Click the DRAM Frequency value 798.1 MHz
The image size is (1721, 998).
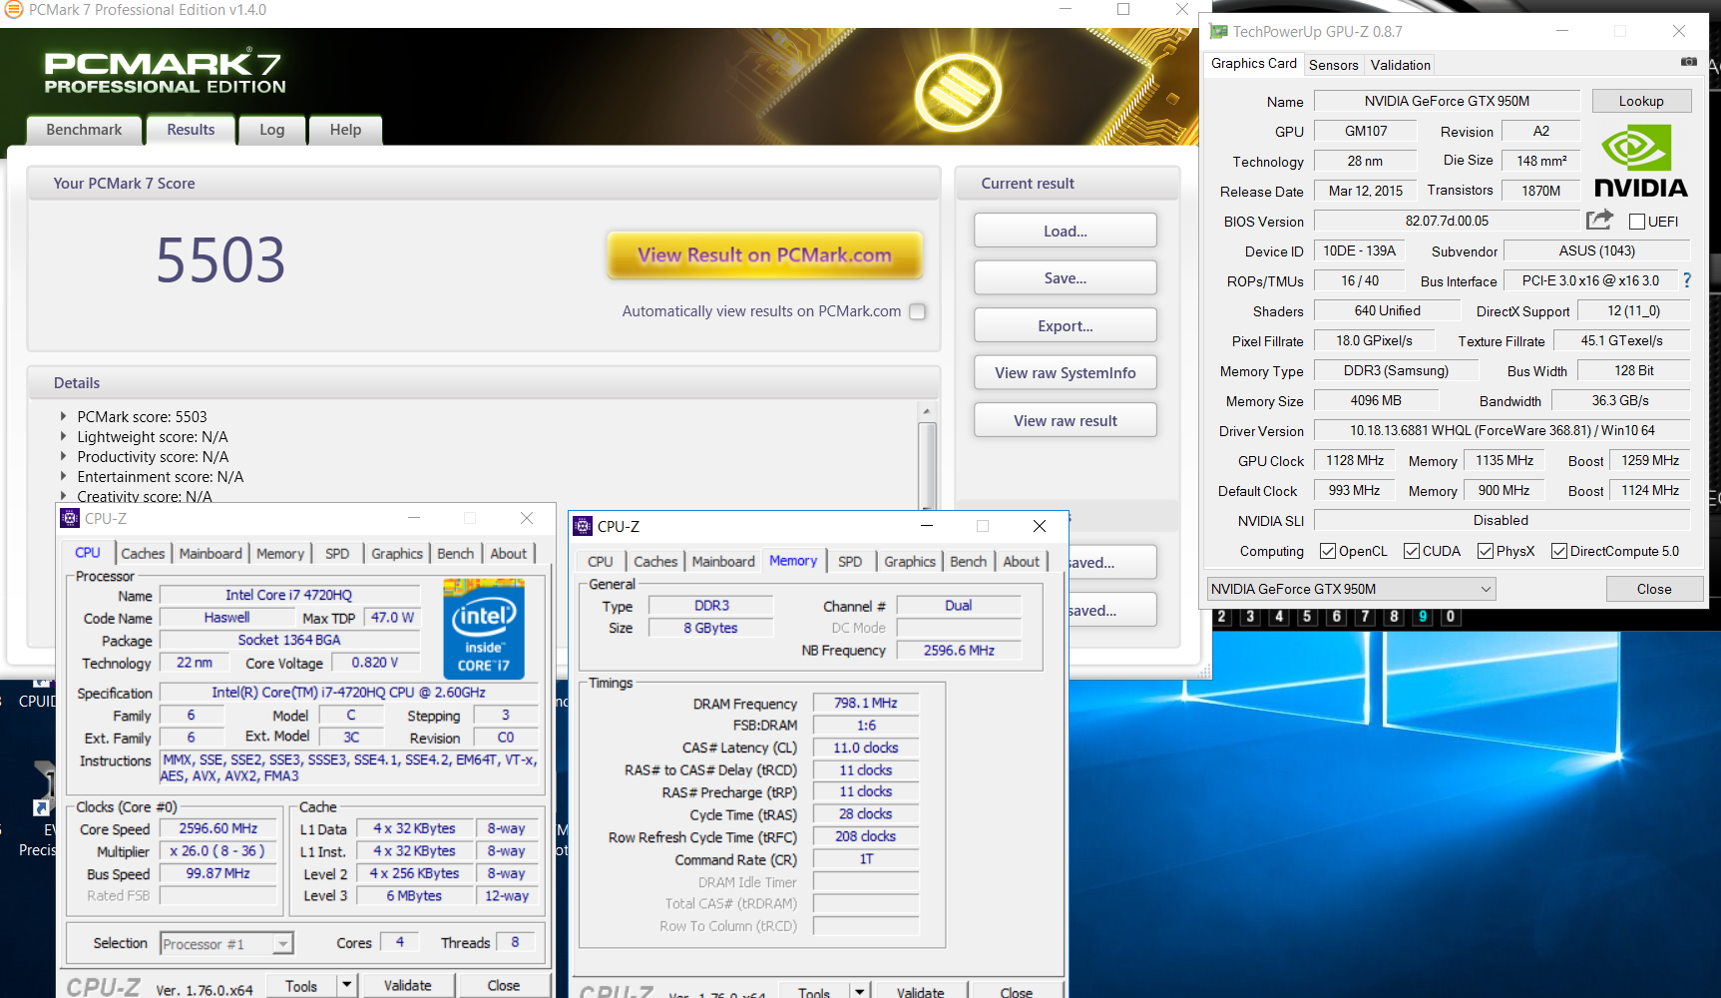(866, 703)
